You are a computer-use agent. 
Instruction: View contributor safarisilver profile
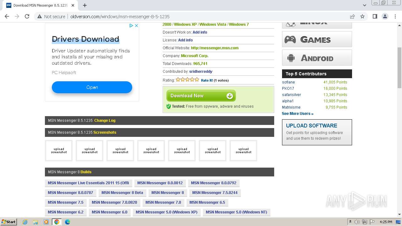tap(291, 95)
